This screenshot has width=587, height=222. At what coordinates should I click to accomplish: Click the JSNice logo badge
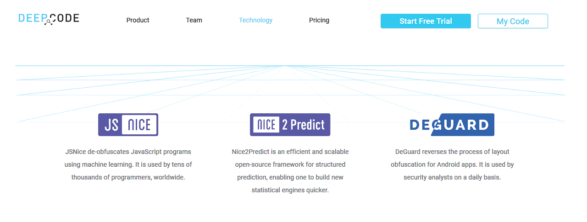pos(128,125)
